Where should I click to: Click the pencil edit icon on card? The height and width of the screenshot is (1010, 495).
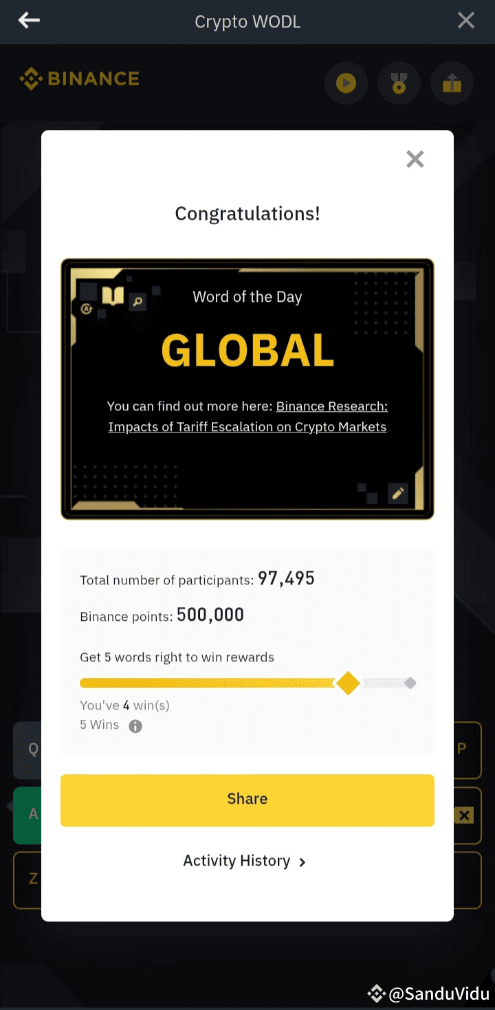coord(397,493)
